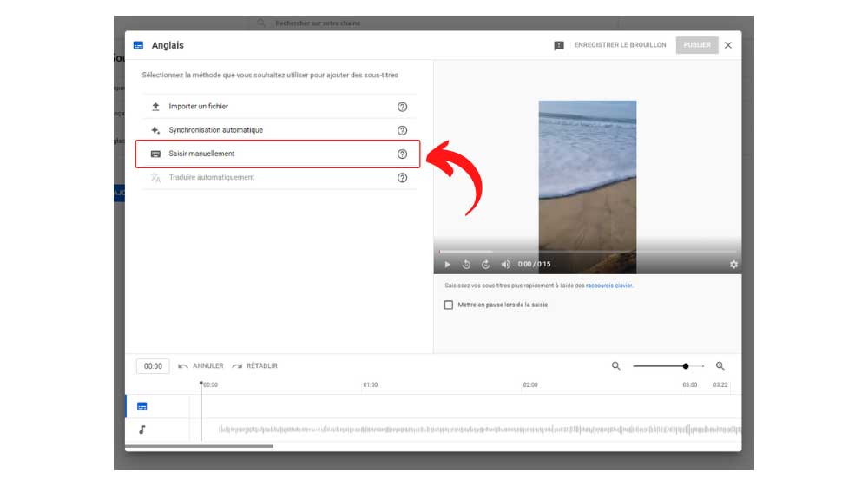
Task: Open help for Saisir manuellement
Action: point(403,154)
